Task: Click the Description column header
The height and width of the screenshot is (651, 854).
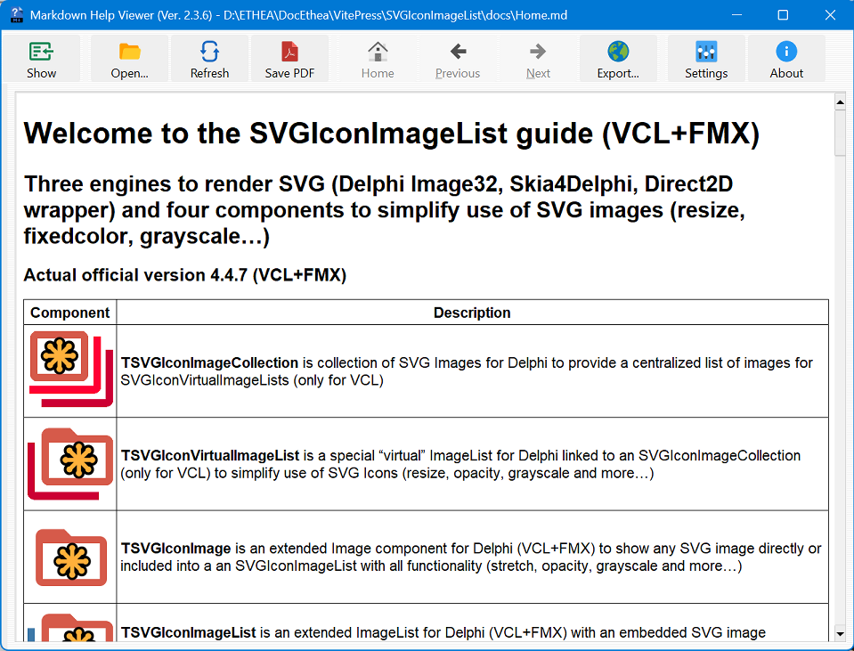Action: [472, 313]
